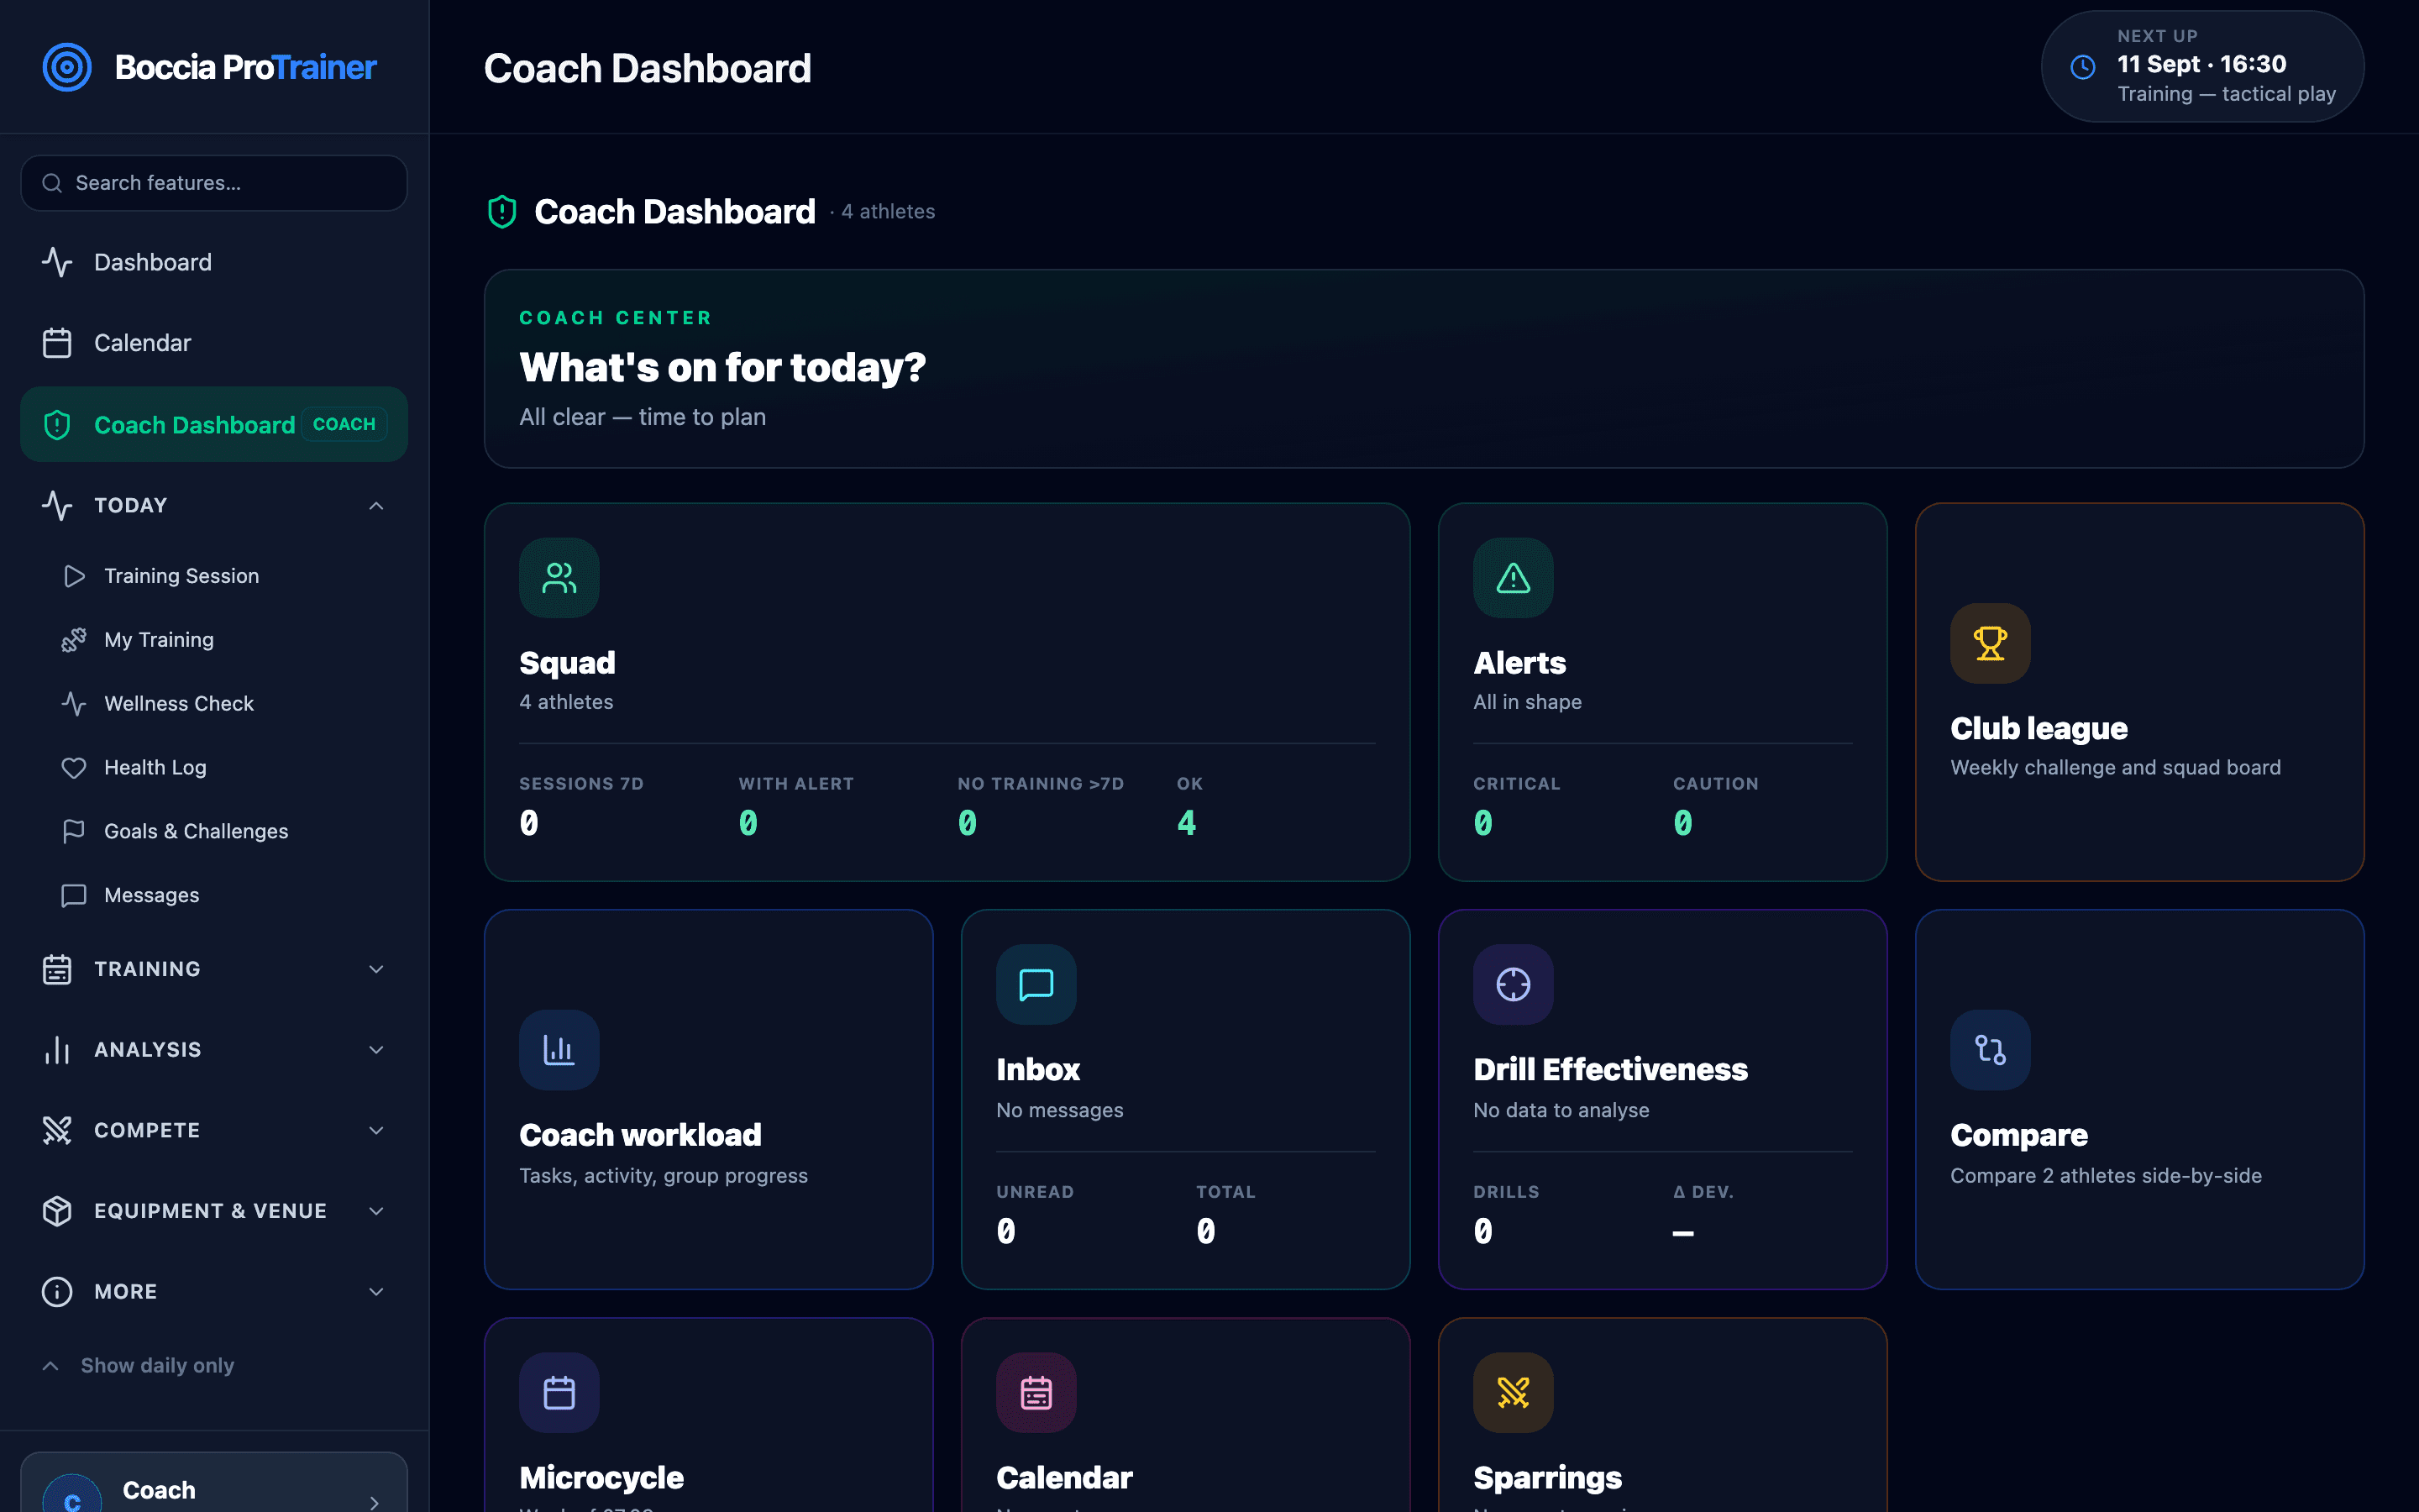This screenshot has width=2419, height=1512.
Task: Expand the MORE section
Action: click(x=375, y=1292)
